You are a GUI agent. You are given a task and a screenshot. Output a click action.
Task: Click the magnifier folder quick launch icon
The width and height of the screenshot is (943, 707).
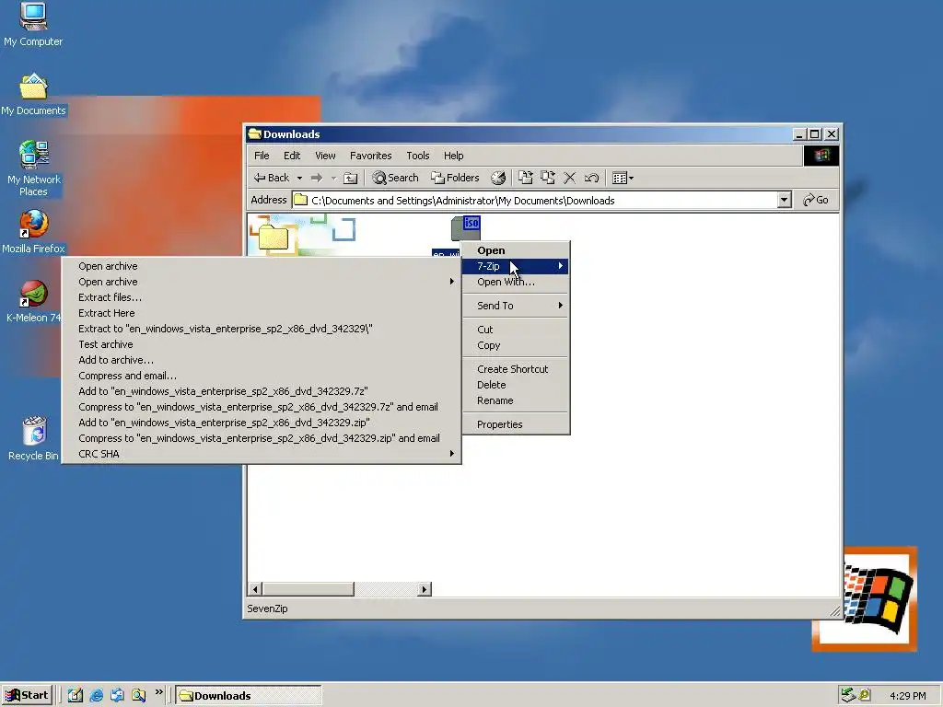coord(138,695)
